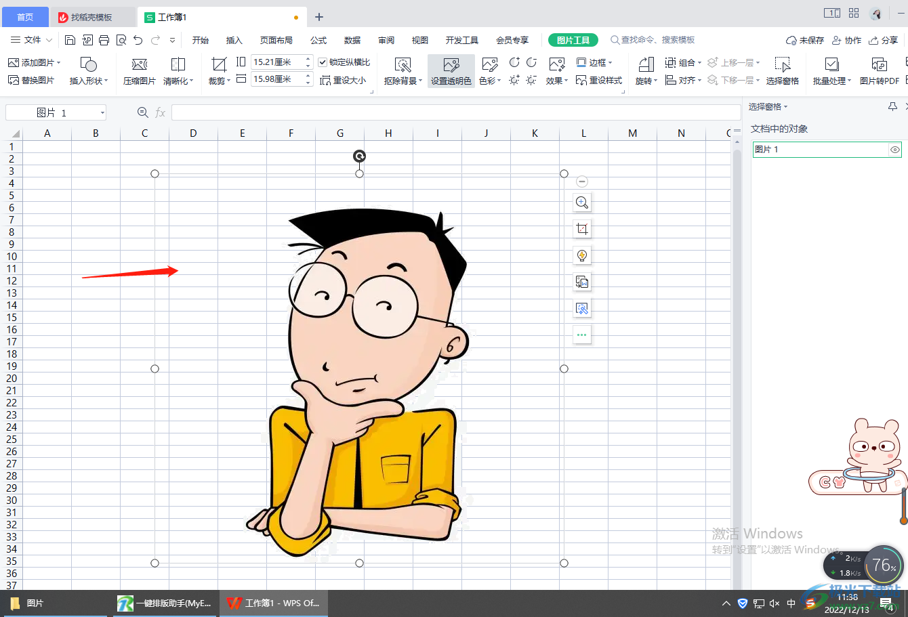Image resolution: width=908 pixels, height=617 pixels.
Task: Collapse floating picture toolbar with minus button
Action: [582, 182]
